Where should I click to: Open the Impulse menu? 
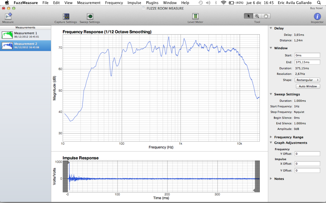tap(134, 3)
